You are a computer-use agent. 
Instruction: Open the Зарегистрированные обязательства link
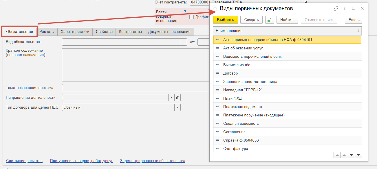tap(153, 161)
